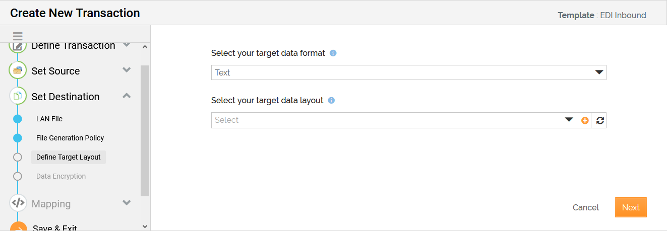The width and height of the screenshot is (667, 231).
Task: Click the Mapping code icon
Action: tap(18, 203)
